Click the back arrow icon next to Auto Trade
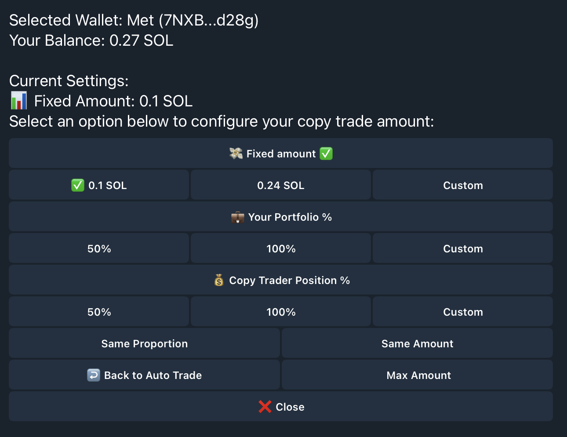 point(93,375)
